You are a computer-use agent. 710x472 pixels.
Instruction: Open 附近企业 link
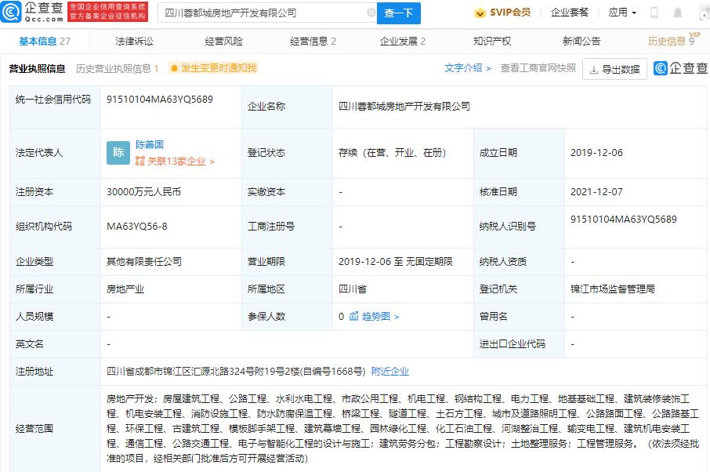(x=389, y=372)
